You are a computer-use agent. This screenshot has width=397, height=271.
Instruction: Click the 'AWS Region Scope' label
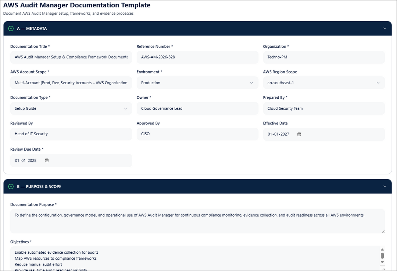click(280, 72)
